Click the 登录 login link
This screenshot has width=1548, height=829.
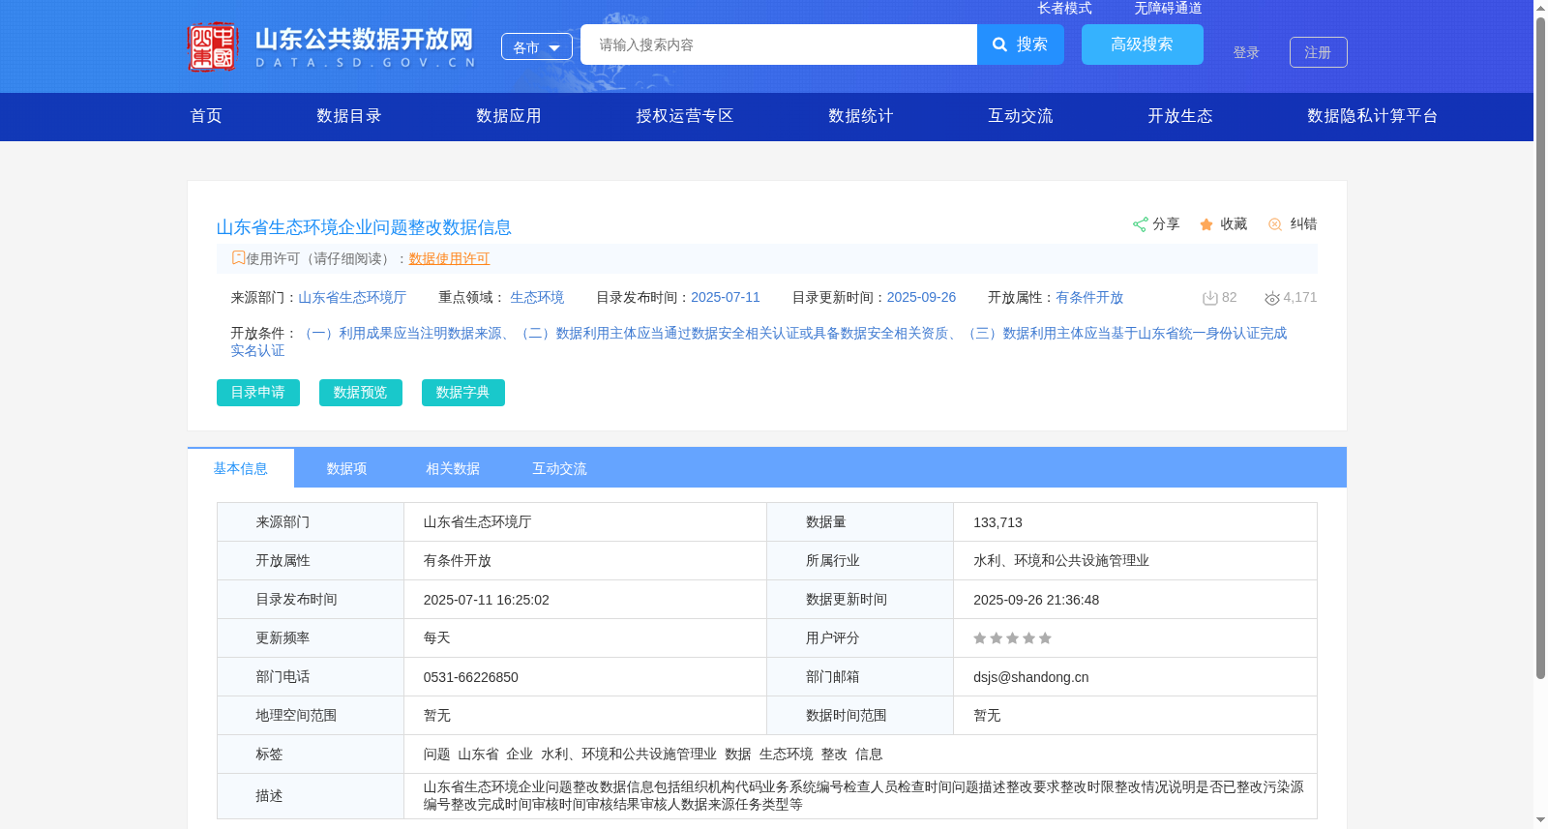1246,52
